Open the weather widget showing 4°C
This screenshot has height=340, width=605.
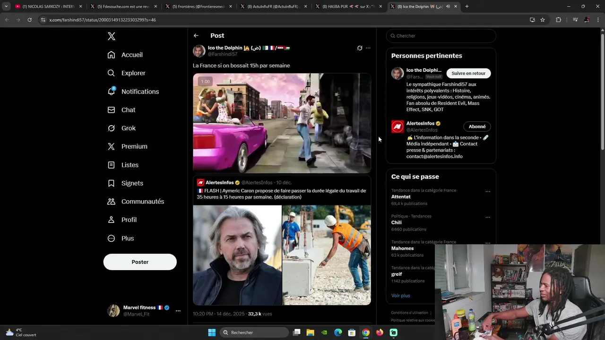(x=21, y=332)
